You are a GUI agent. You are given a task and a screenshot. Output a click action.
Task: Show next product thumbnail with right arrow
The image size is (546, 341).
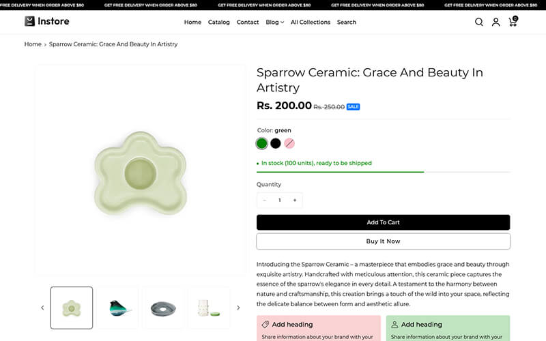click(238, 308)
